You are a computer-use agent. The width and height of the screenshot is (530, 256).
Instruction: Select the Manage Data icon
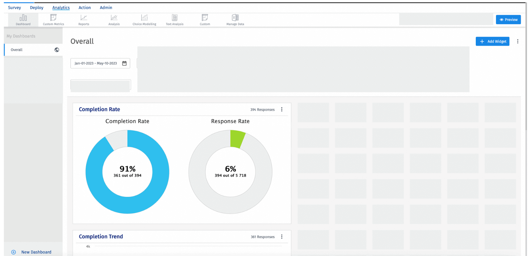point(234,18)
